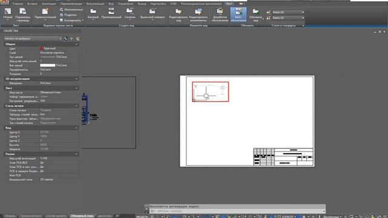Open the Управление ribbon tab
The width and height of the screenshot is (388, 218).
point(125,4)
